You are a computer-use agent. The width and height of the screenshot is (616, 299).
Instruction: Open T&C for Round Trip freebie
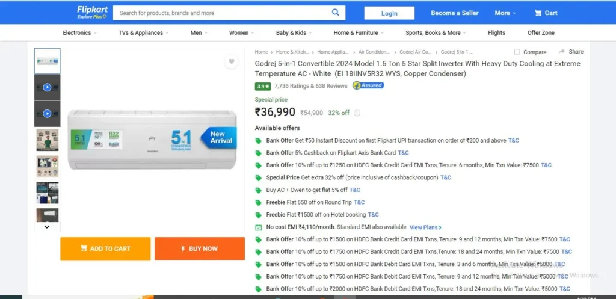pyautogui.click(x=359, y=202)
